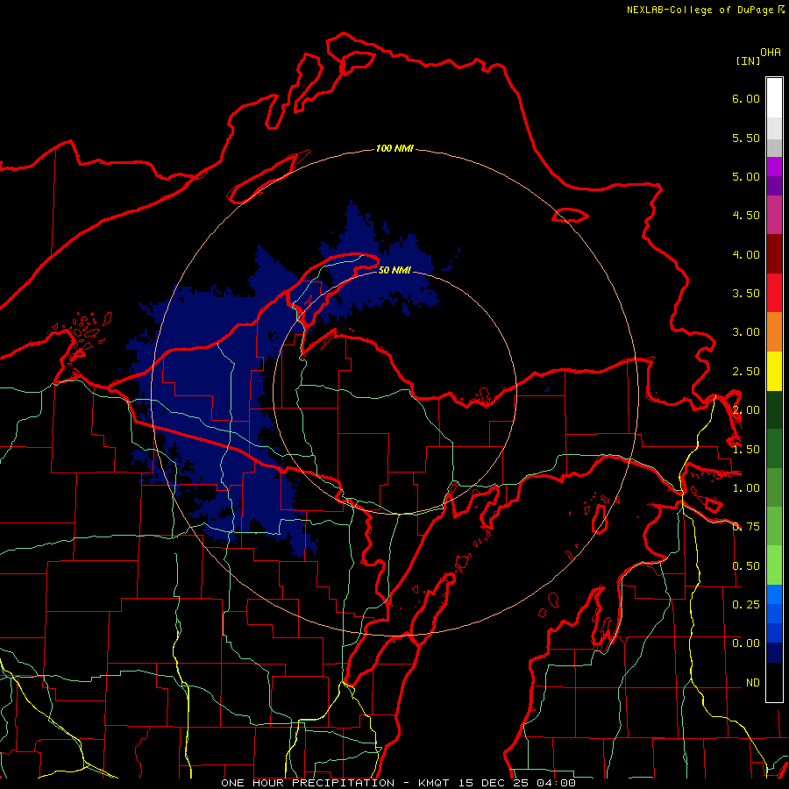Click the 5.00 legend value
This screenshot has height=789, width=789.
point(746,176)
